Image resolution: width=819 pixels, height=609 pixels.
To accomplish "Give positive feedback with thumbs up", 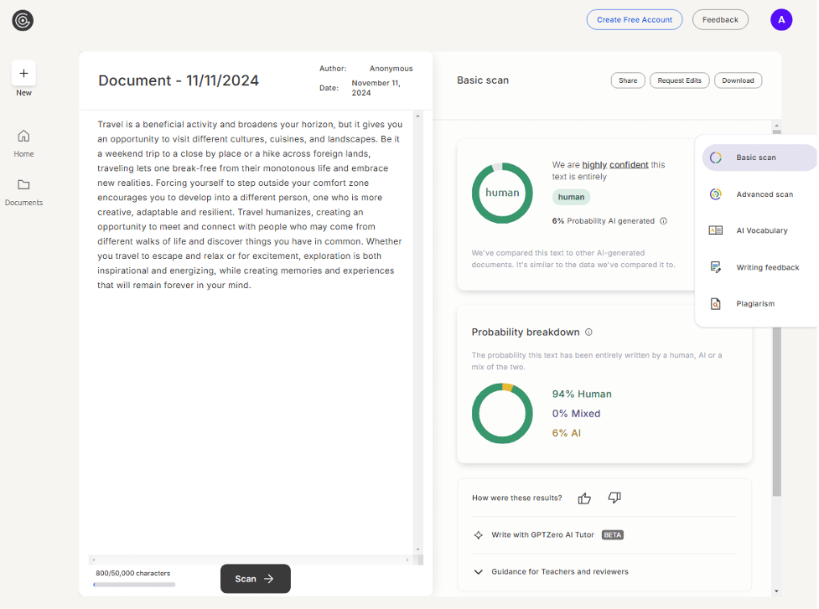I will [x=584, y=498].
